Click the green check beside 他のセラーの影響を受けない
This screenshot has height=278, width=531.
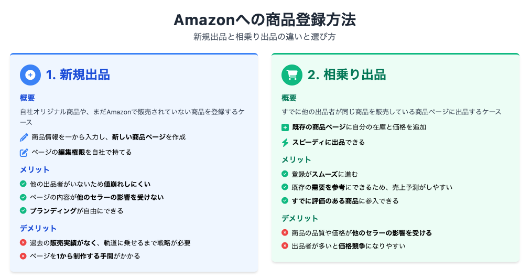(x=23, y=197)
